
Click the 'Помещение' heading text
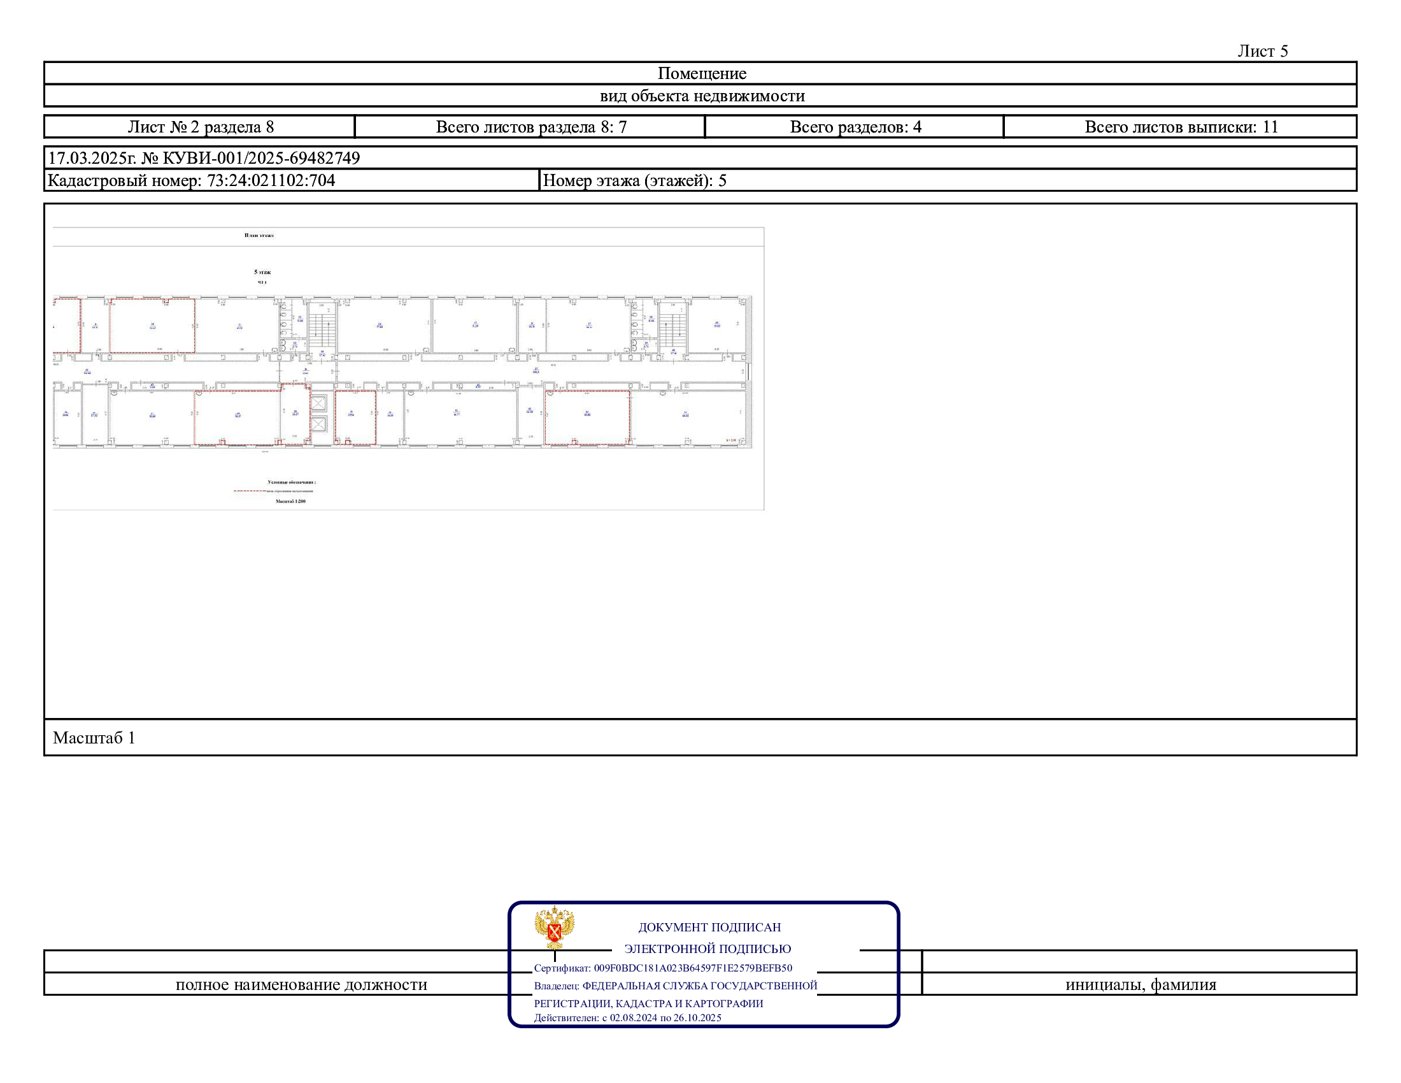point(702,73)
